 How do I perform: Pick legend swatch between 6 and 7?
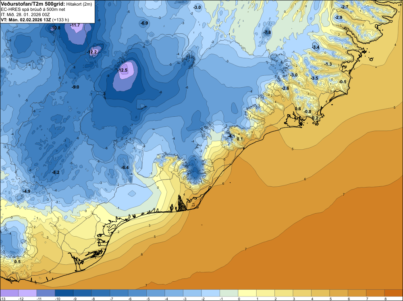click(x=357, y=293)
